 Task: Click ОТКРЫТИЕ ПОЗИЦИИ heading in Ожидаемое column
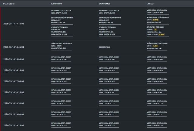click(107, 27)
